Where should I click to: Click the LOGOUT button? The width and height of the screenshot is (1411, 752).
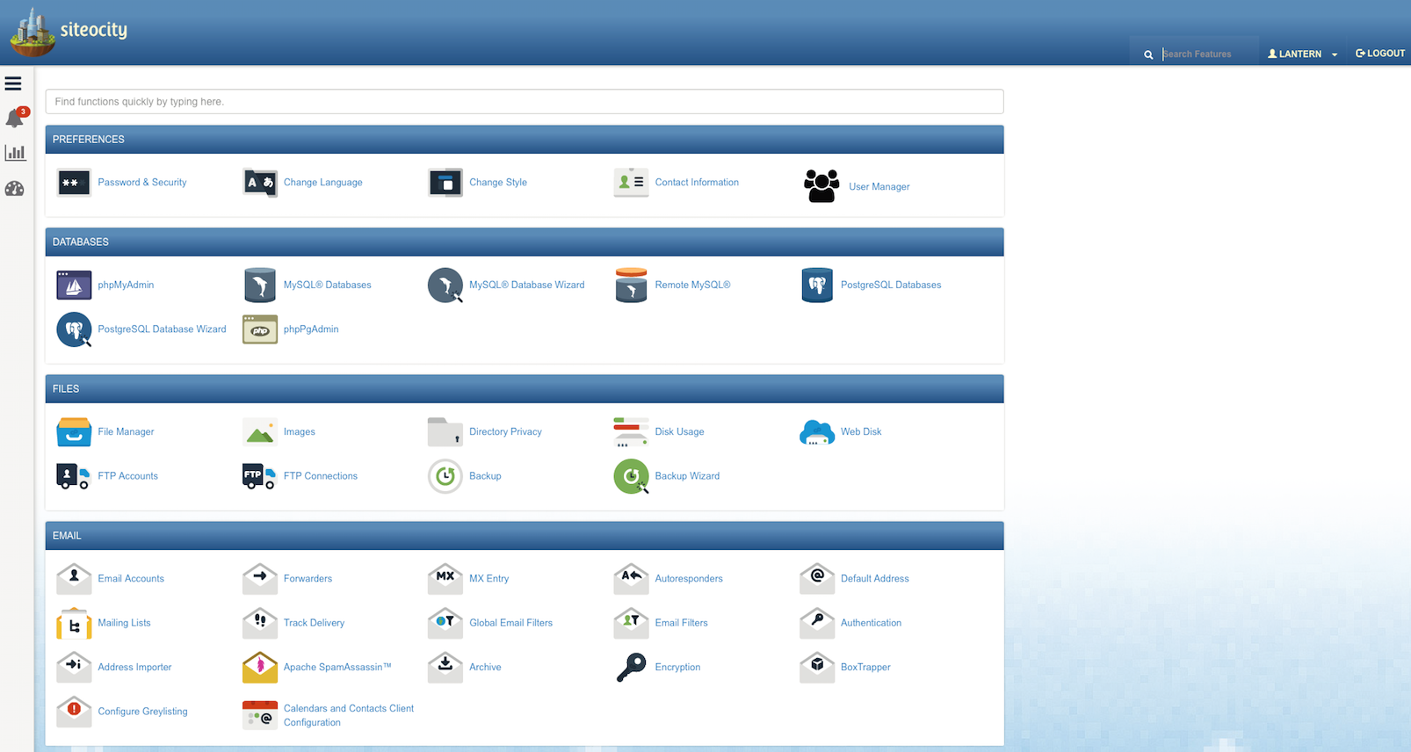click(1380, 54)
